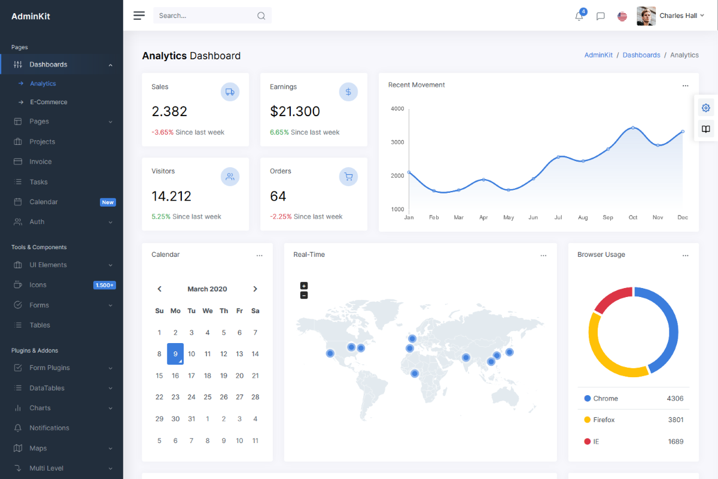Click the users icon on the Visitors card

point(230,176)
